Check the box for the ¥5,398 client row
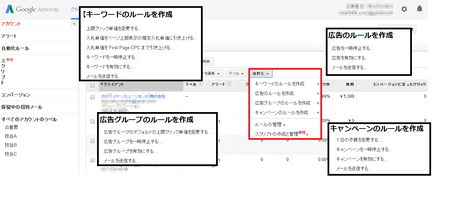451x203 pixels. point(93,97)
